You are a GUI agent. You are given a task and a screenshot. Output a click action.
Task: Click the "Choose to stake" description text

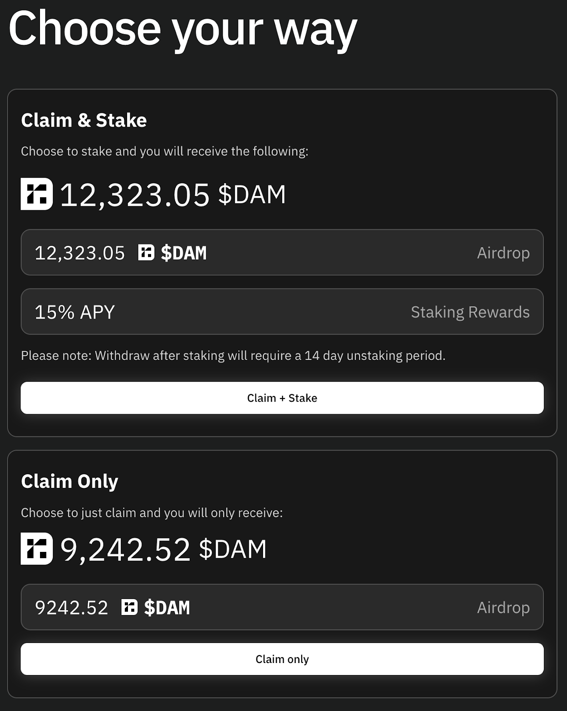[x=164, y=151]
